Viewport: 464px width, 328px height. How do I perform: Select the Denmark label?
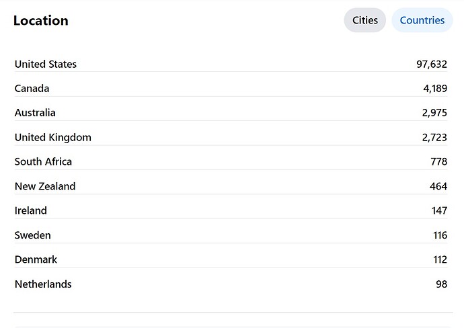pos(36,259)
